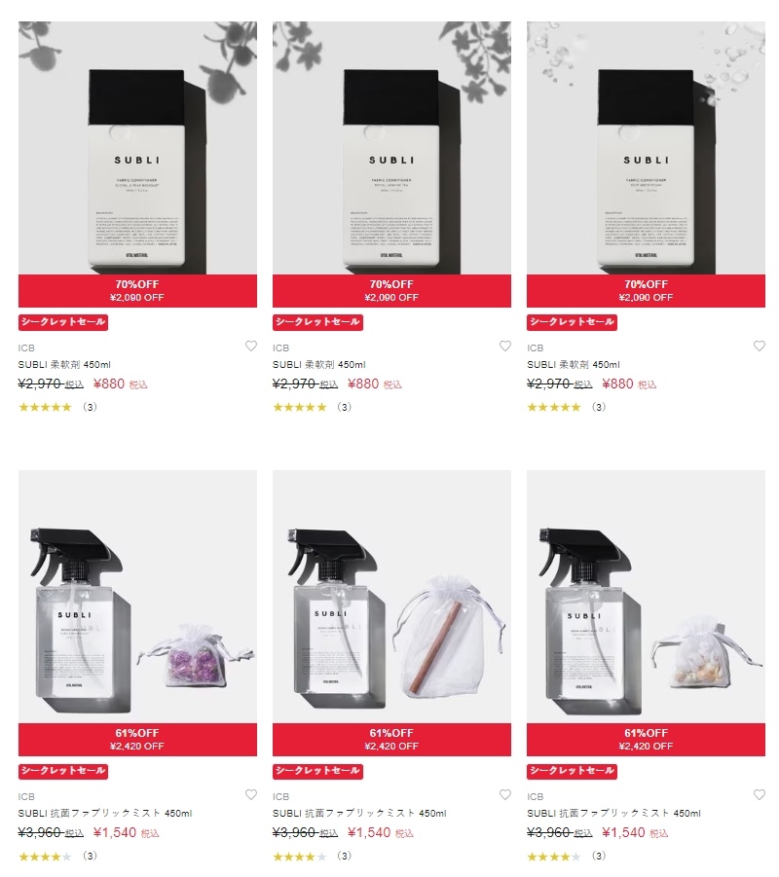This screenshot has width=779, height=877.
Task: Open the middle fabric conditioner product image
Action: (391, 148)
